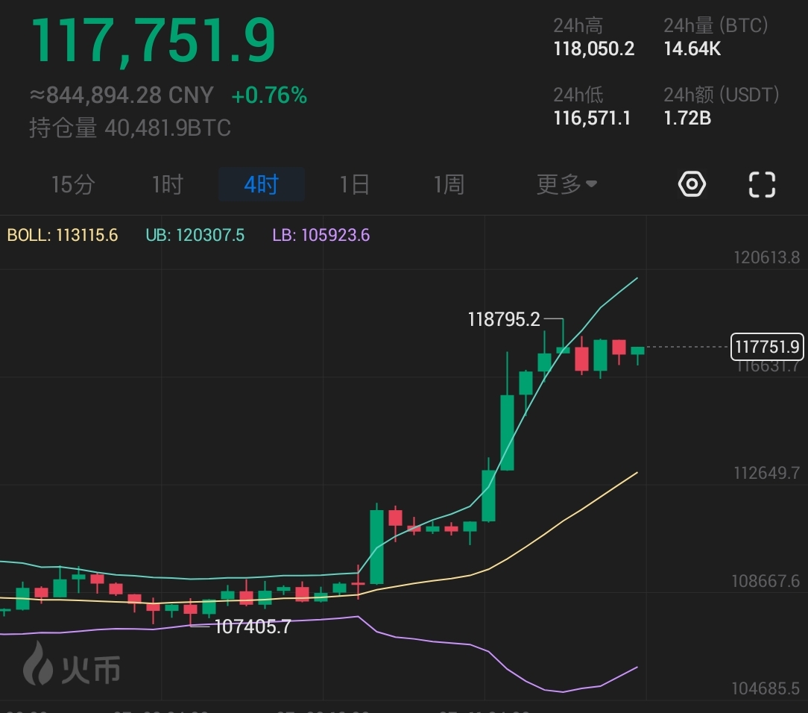The image size is (808, 713).
Task: Tap the 24h高 value 118,050.2
Action: (593, 49)
